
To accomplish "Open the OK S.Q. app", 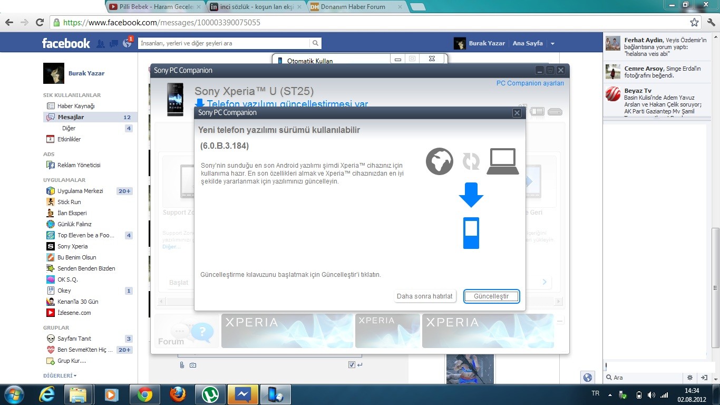I will coord(67,279).
